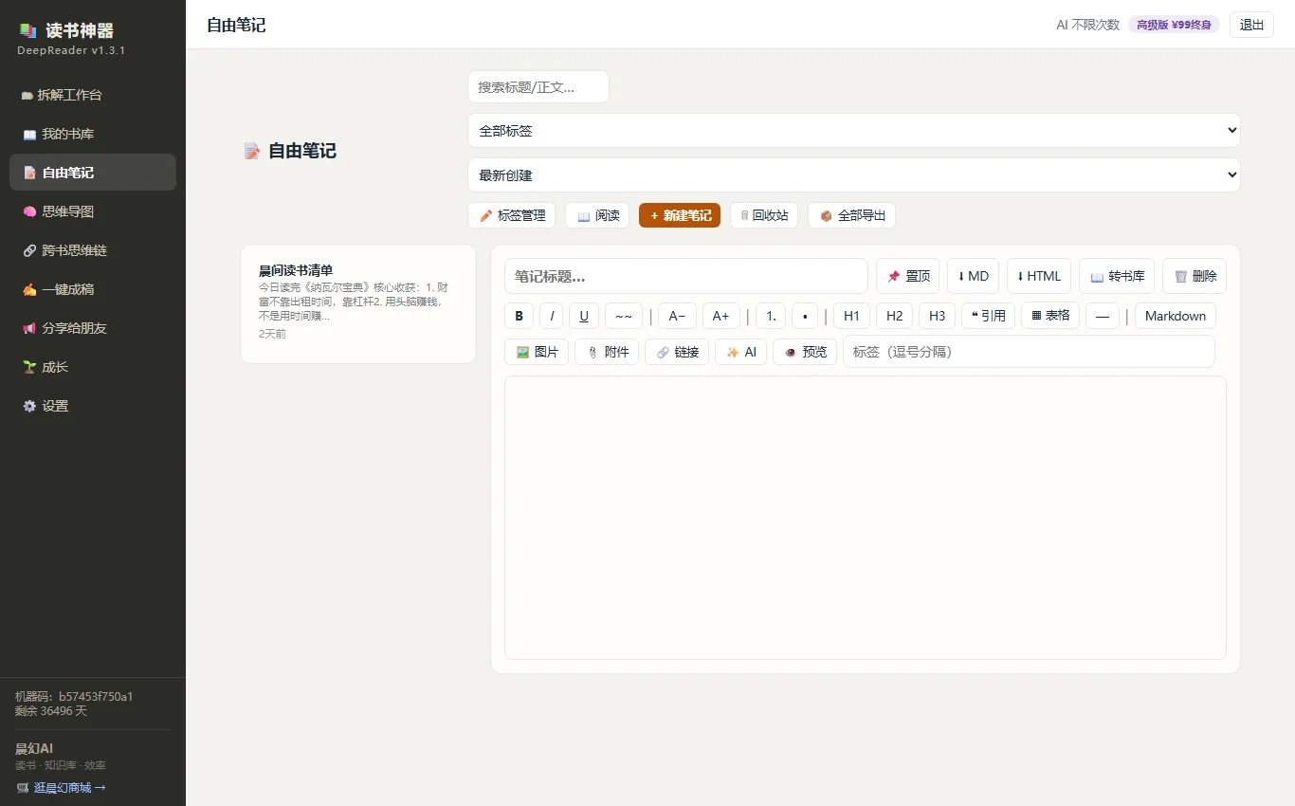Open 拆解工作台 in sidebar
1295x806 pixels.
(93, 95)
